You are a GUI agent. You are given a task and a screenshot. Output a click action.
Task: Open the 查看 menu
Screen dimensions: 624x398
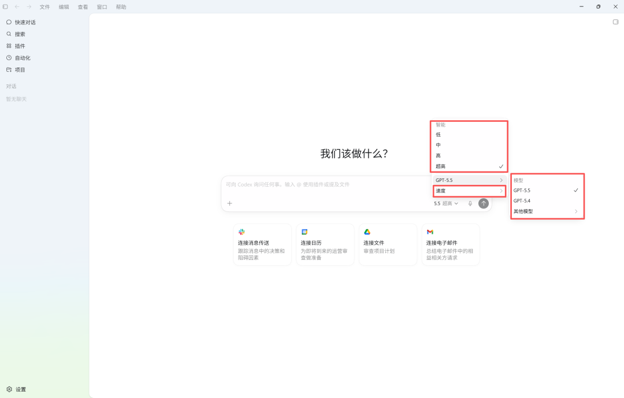pyautogui.click(x=83, y=7)
